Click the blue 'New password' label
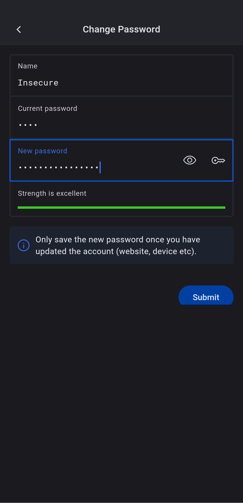The image size is (243, 503). (x=43, y=151)
